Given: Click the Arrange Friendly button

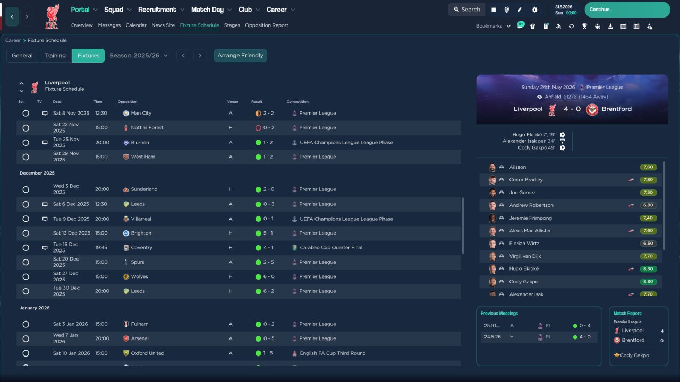Looking at the screenshot, I should click(241, 55).
